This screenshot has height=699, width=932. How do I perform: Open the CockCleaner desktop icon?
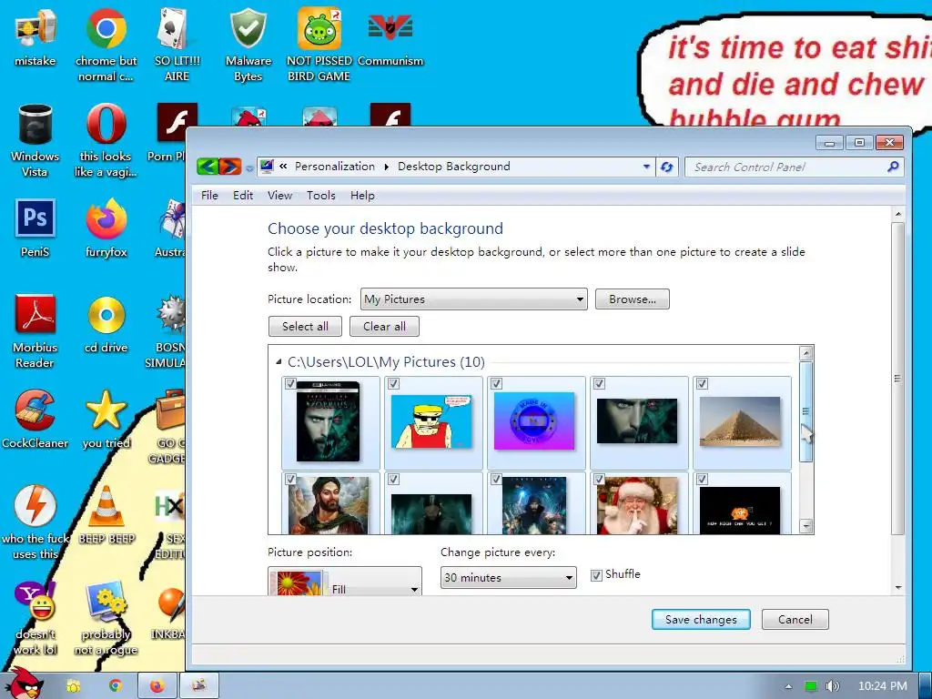pos(35,420)
